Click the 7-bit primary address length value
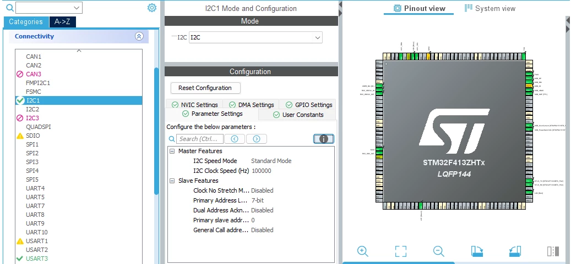This screenshot has height=264, width=571. coord(258,200)
